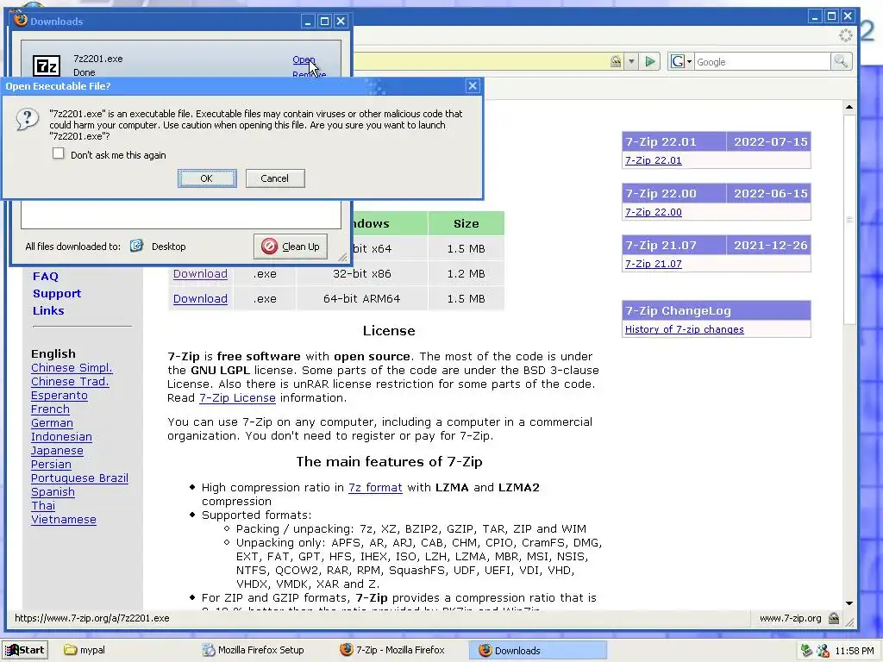Switch language to German
The height and width of the screenshot is (662, 883).
pos(52,423)
